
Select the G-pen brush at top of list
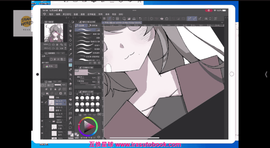point(88,30)
